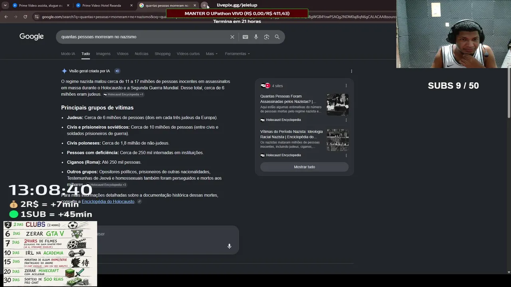Show the Vídeos results tab
Screen dimensions: 511x287
(x=123, y=54)
